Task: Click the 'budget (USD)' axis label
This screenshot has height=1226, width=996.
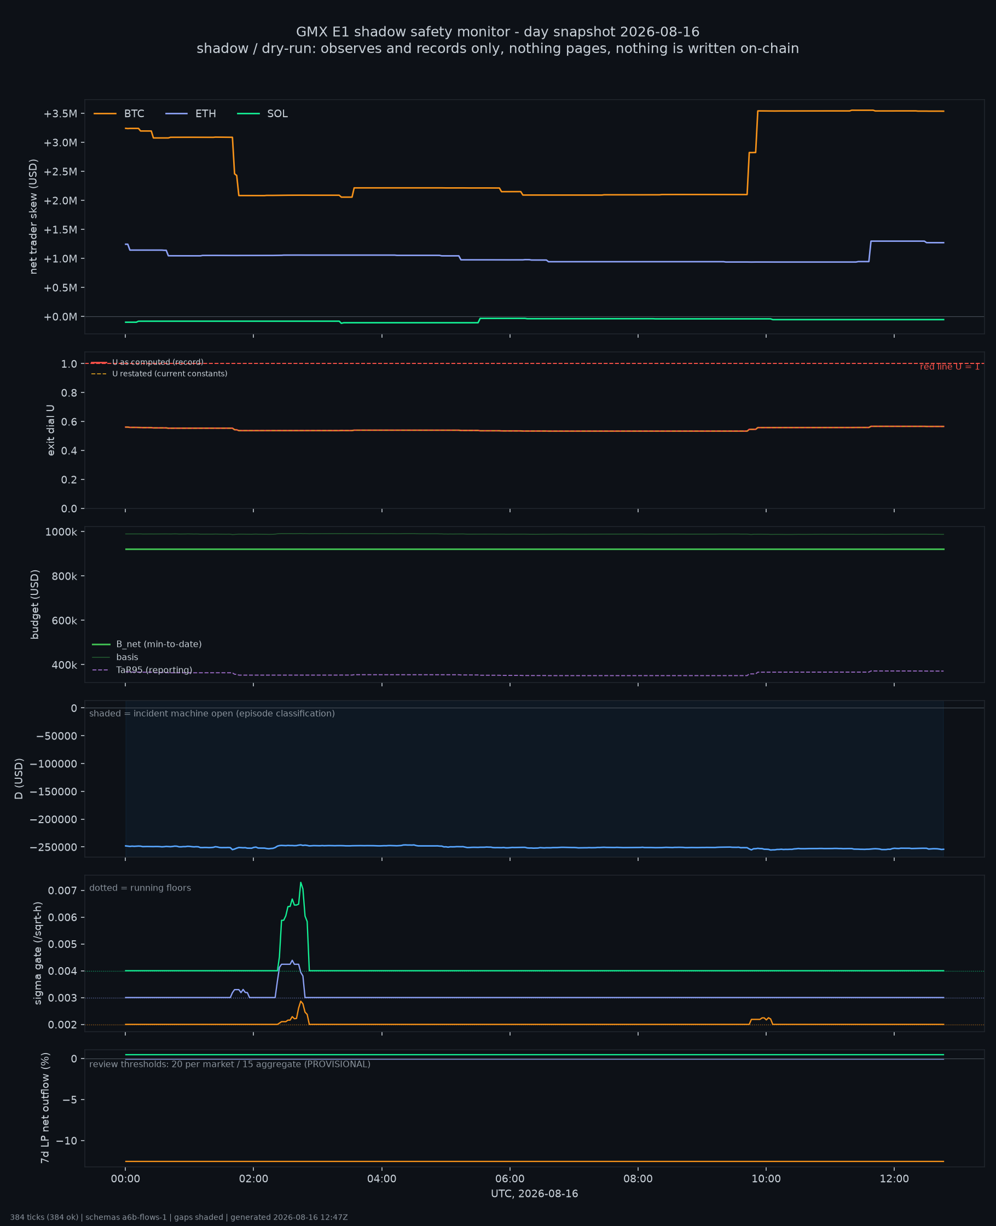Action: coord(35,604)
